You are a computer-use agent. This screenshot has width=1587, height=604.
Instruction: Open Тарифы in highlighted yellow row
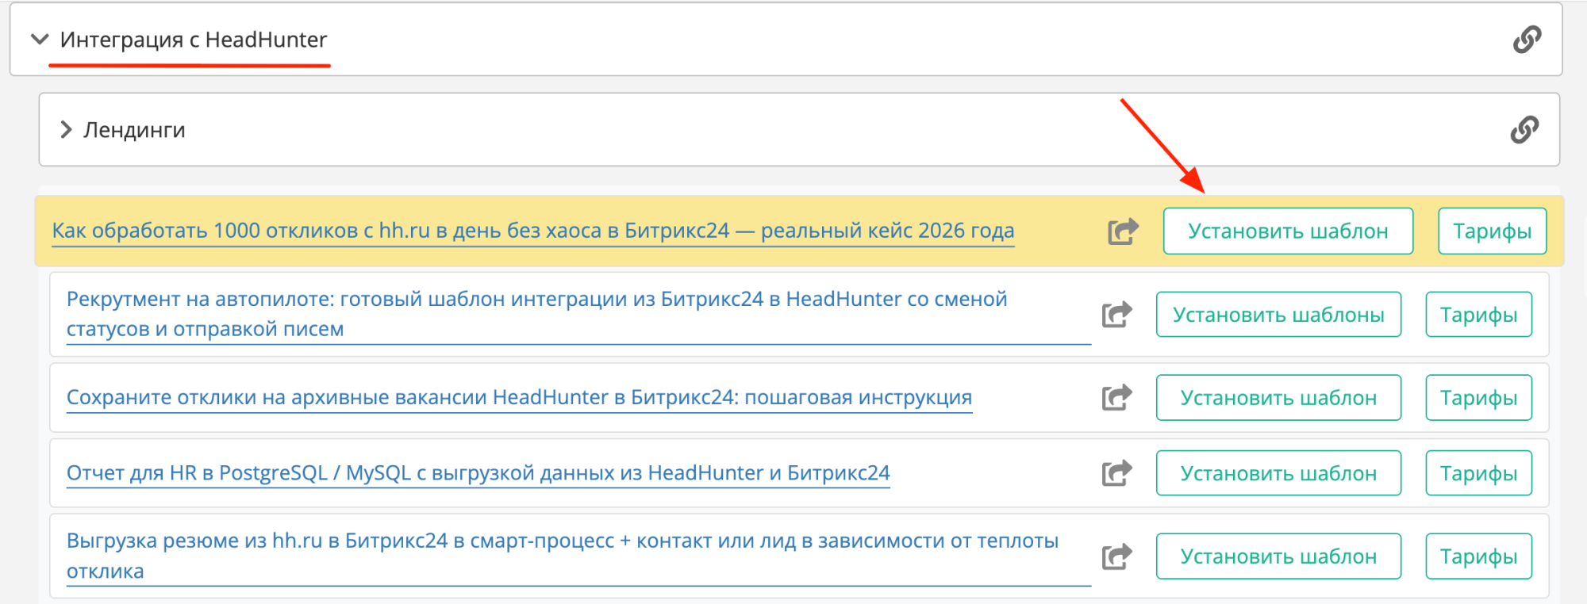coord(1491,231)
